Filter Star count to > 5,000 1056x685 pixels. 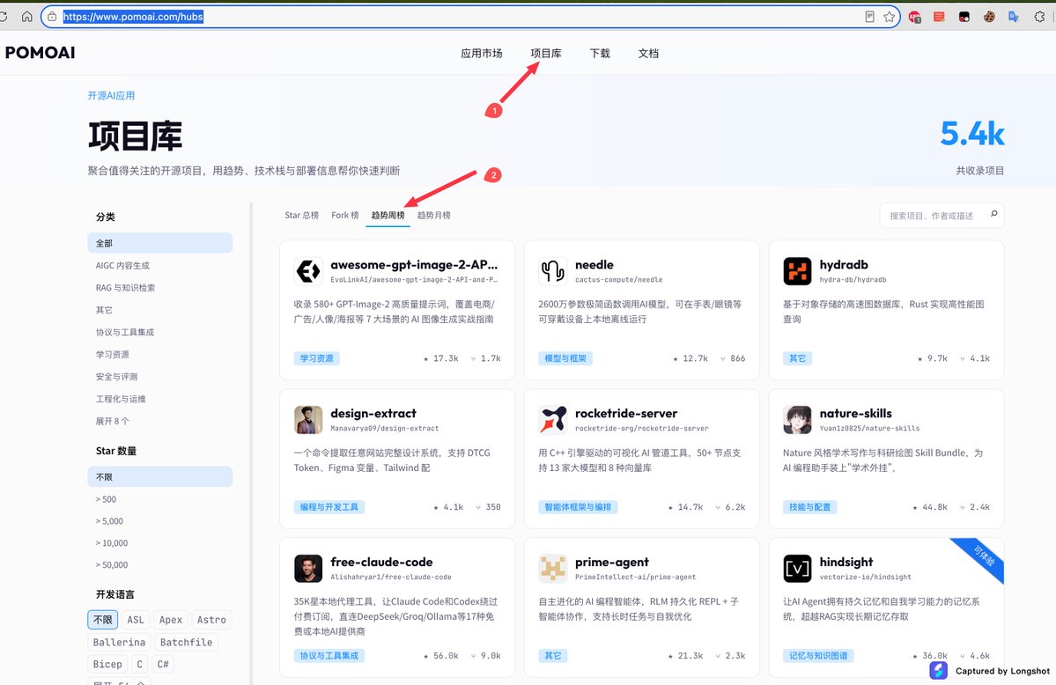pos(109,521)
